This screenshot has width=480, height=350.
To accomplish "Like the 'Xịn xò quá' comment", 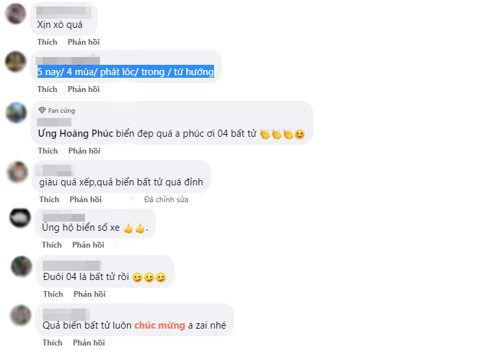I will [x=47, y=42].
